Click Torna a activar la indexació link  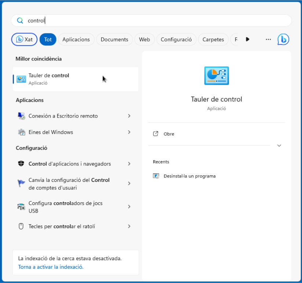(x=51, y=267)
